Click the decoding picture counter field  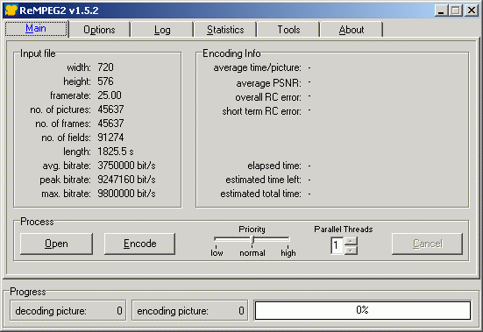point(68,311)
